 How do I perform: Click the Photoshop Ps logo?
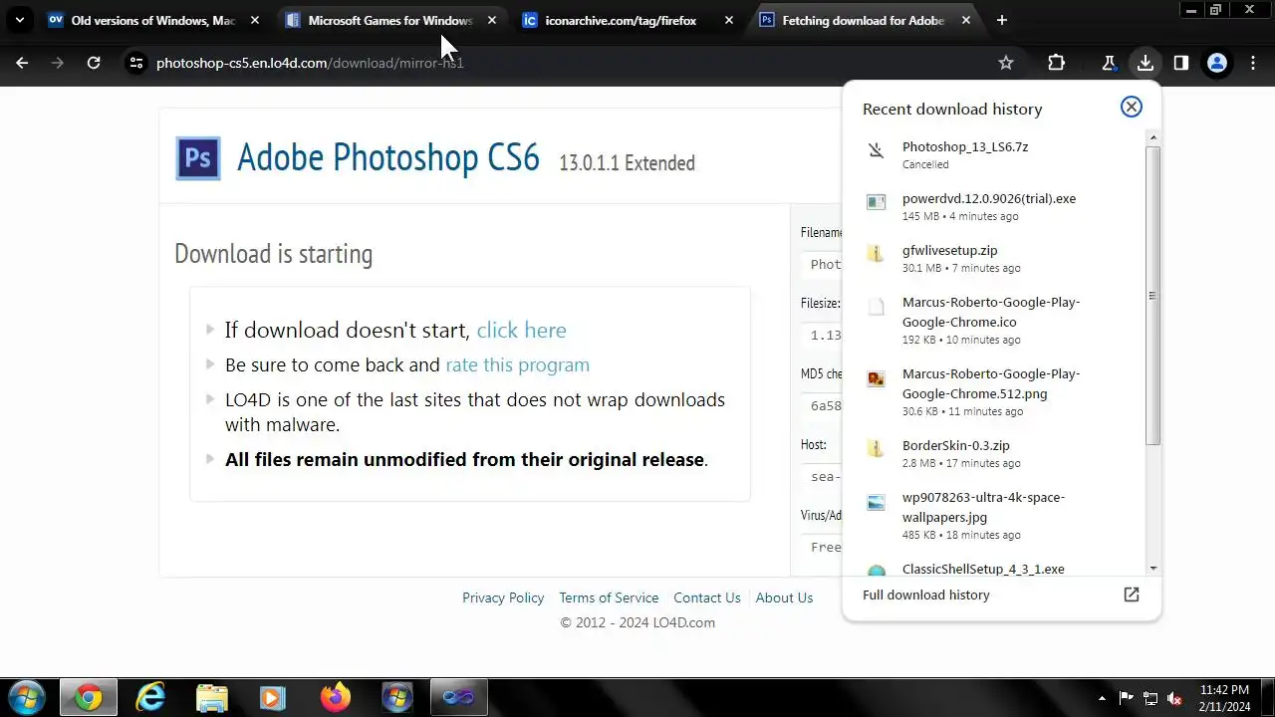(x=198, y=158)
